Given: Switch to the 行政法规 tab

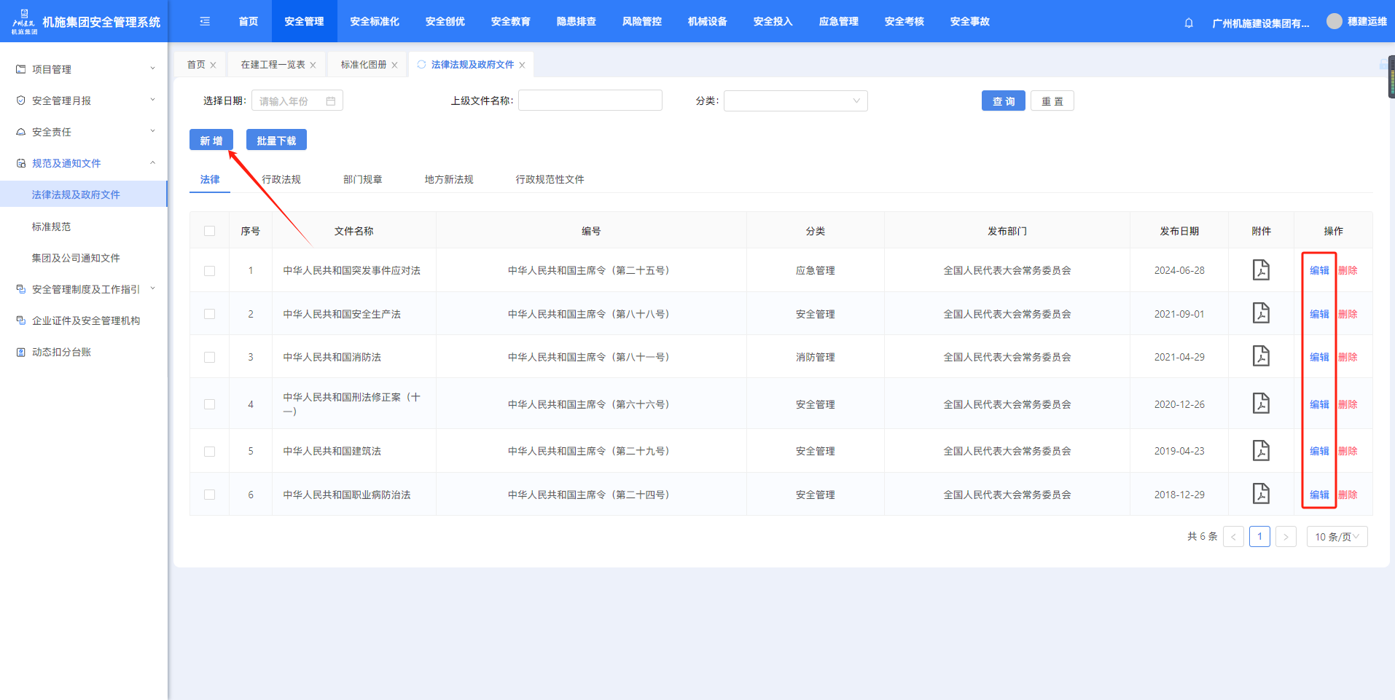Looking at the screenshot, I should coord(281,179).
